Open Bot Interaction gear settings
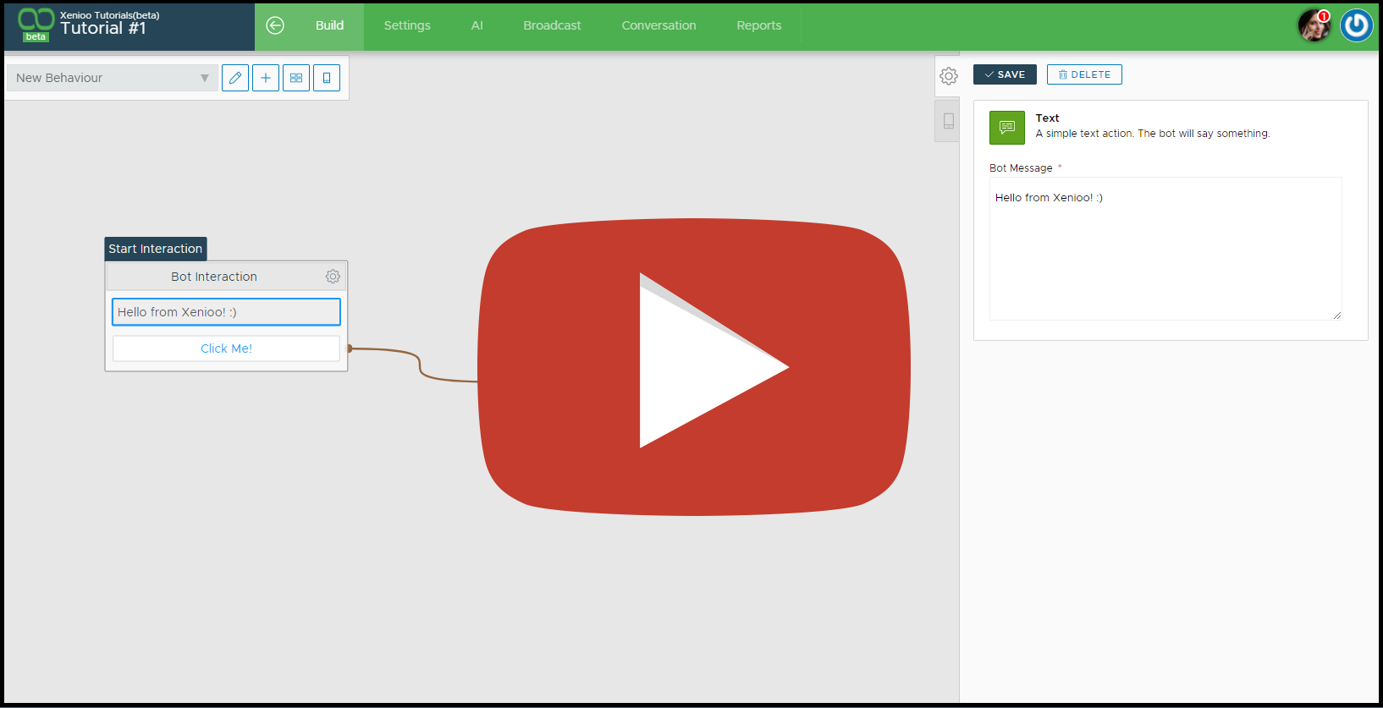The width and height of the screenshot is (1383, 708). pos(333,277)
